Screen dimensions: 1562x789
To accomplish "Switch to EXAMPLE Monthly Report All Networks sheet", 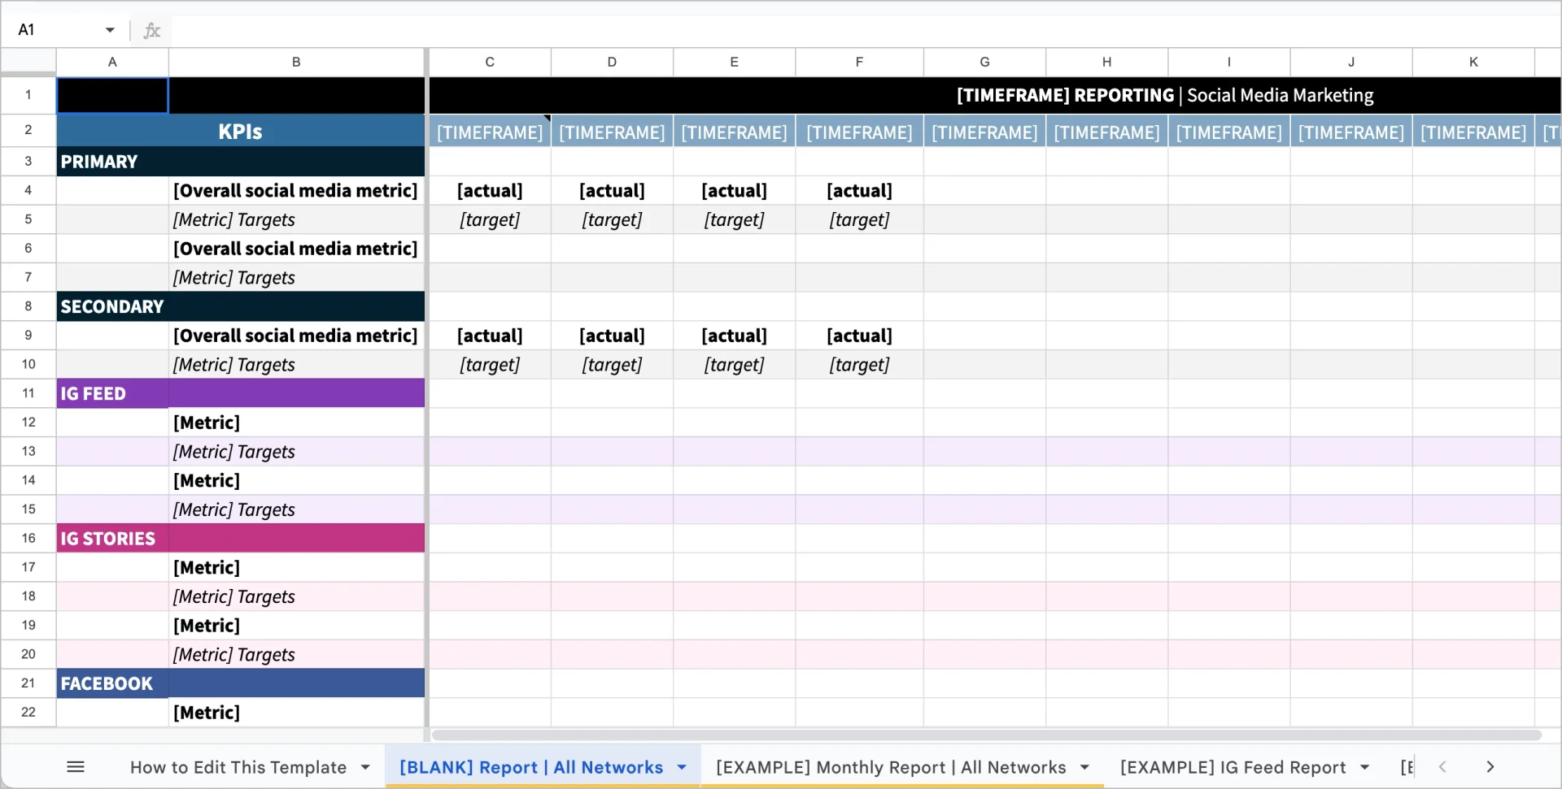I will click(x=891, y=767).
